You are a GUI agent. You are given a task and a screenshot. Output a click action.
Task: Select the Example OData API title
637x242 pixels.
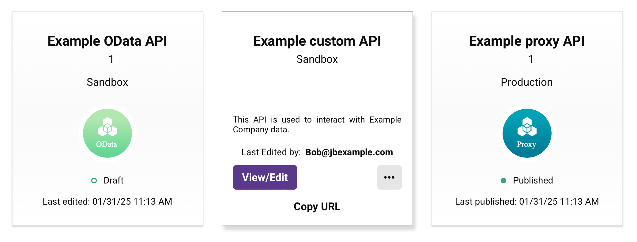(107, 41)
